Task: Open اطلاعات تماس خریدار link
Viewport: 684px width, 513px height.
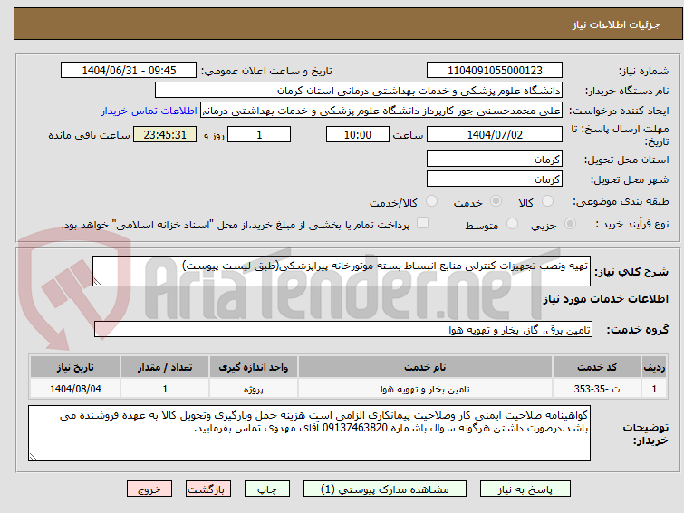Action: click(x=149, y=111)
